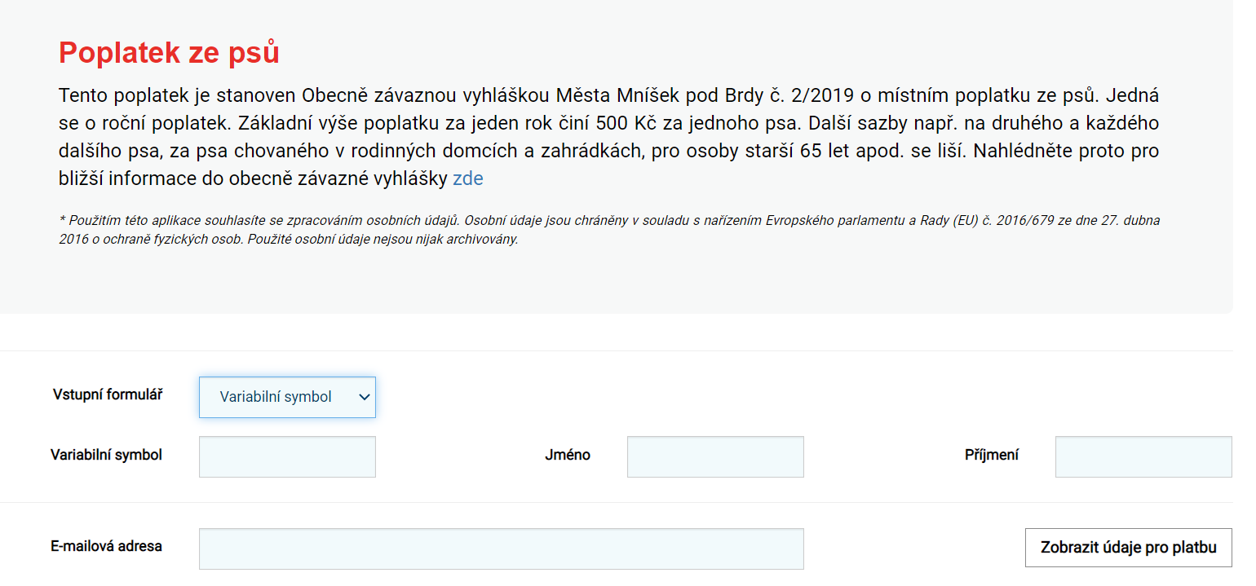Screen dimensions: 1256x586
Task: Click the italic personal data consent footnote
Action: pyautogui.click(x=609, y=230)
